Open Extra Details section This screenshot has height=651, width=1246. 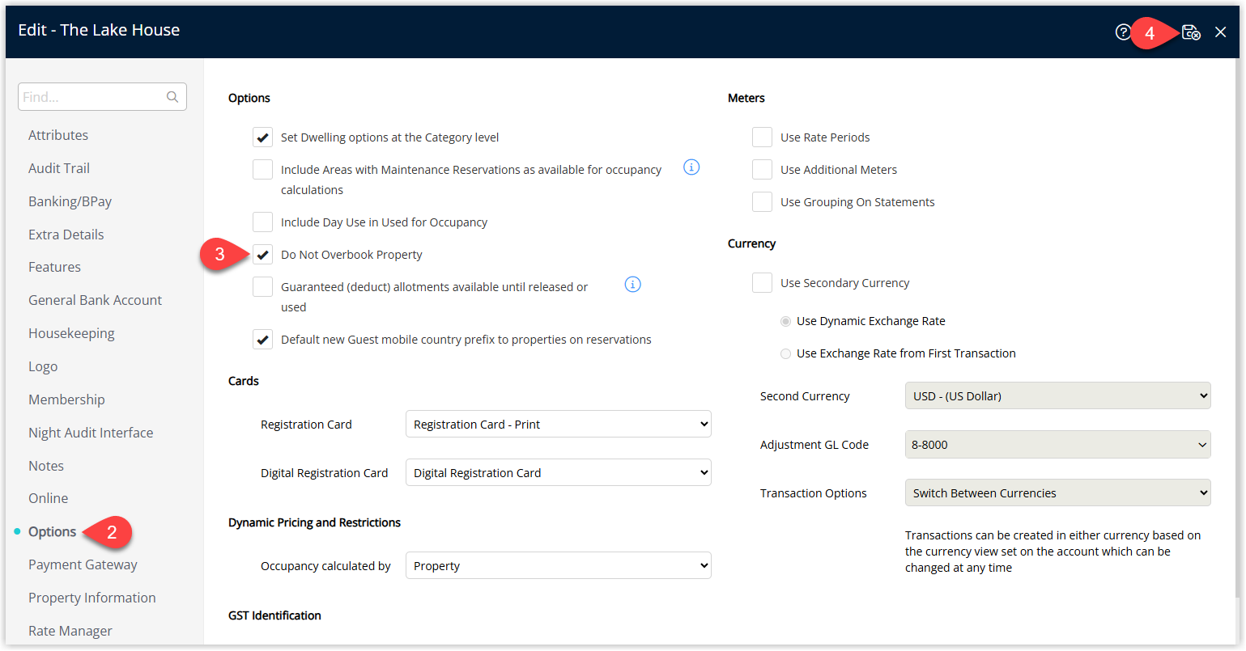66,235
